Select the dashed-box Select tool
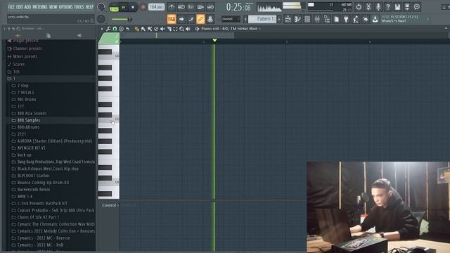This screenshot has height=253, width=450. click(x=175, y=29)
